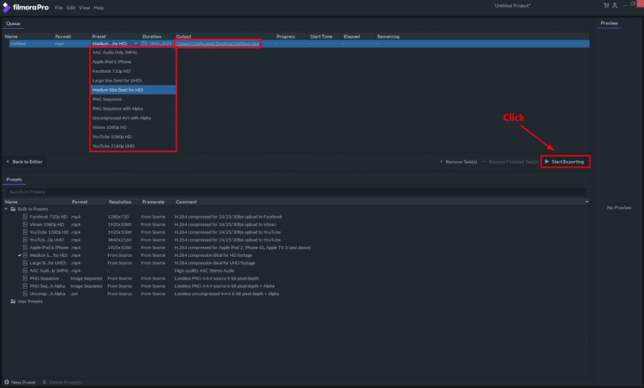
Task: Open the shopping cart icon
Action: point(606,5)
